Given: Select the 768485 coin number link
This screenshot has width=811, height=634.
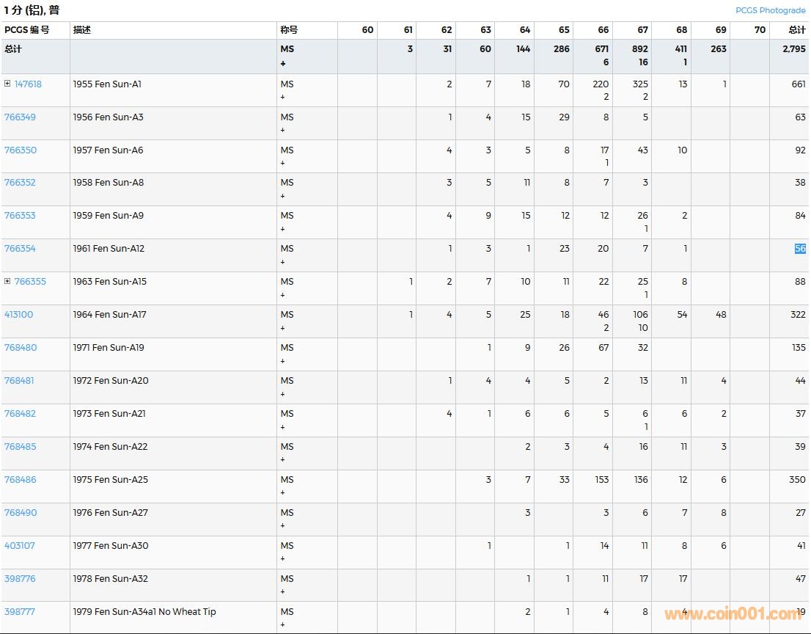Looking at the screenshot, I should [x=20, y=446].
